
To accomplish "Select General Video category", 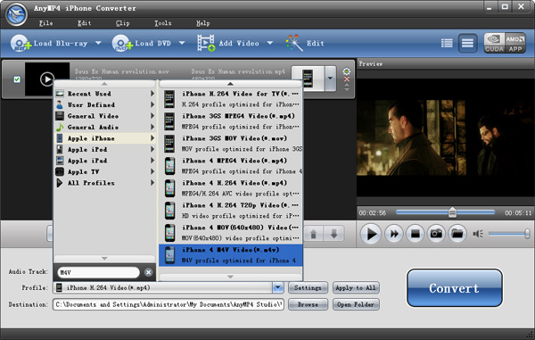I will [x=104, y=116].
